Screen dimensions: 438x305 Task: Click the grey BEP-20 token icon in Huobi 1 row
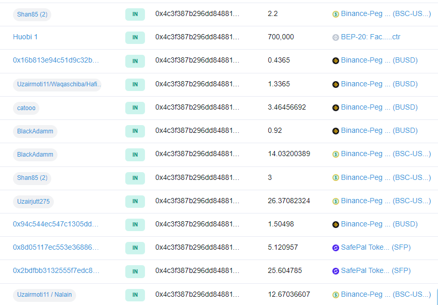(335, 37)
